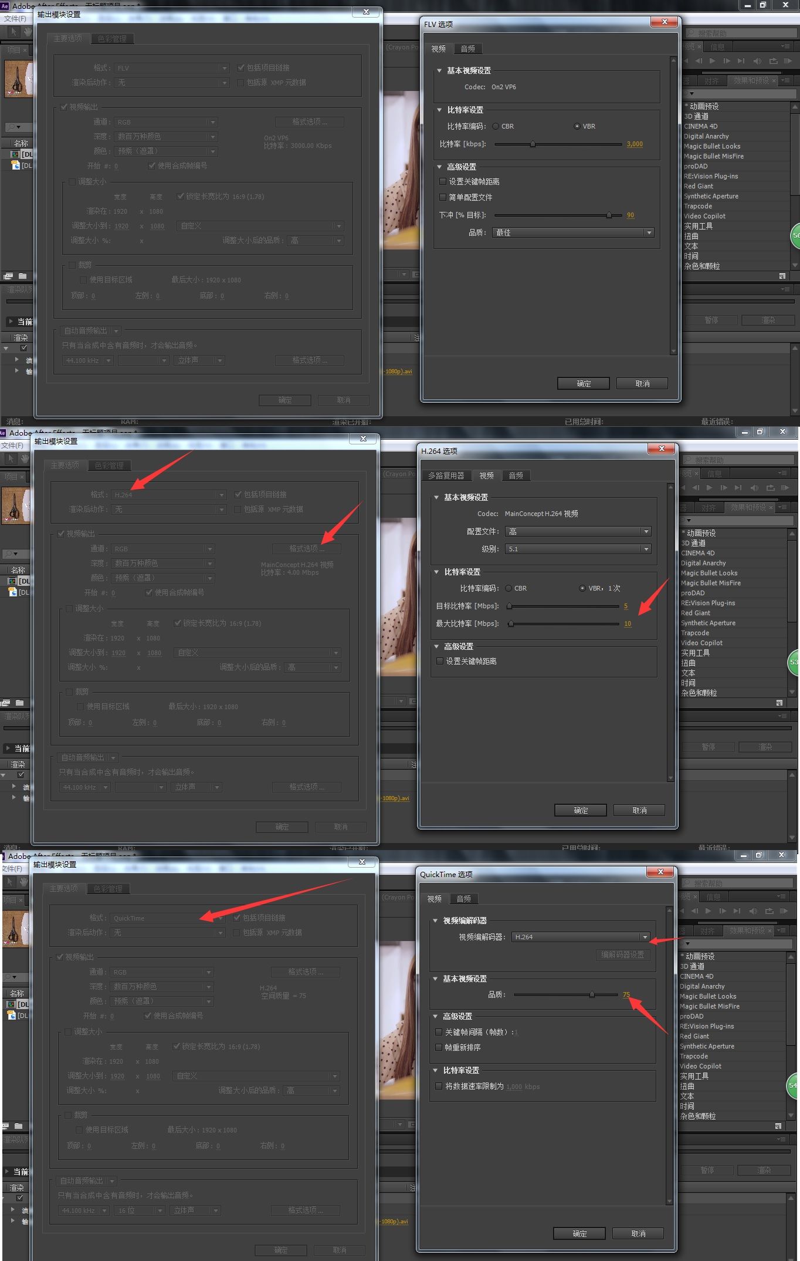Click 取消 in FLV 选项 dialog

pos(642,383)
